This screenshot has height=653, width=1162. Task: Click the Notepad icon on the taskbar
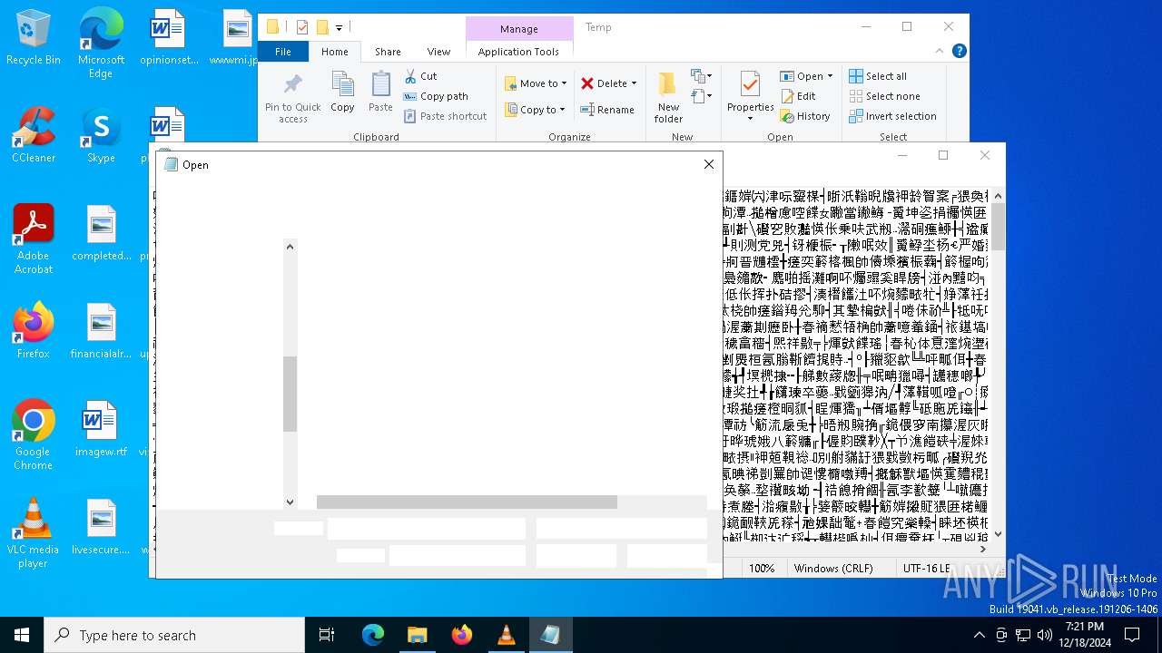(x=550, y=635)
